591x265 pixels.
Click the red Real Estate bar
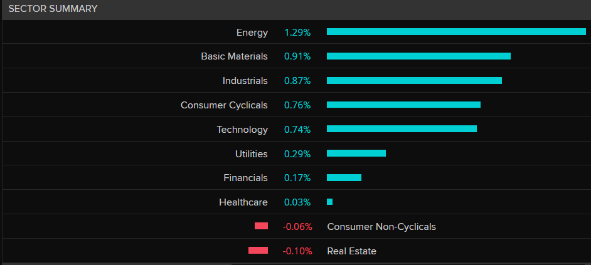pyautogui.click(x=258, y=251)
